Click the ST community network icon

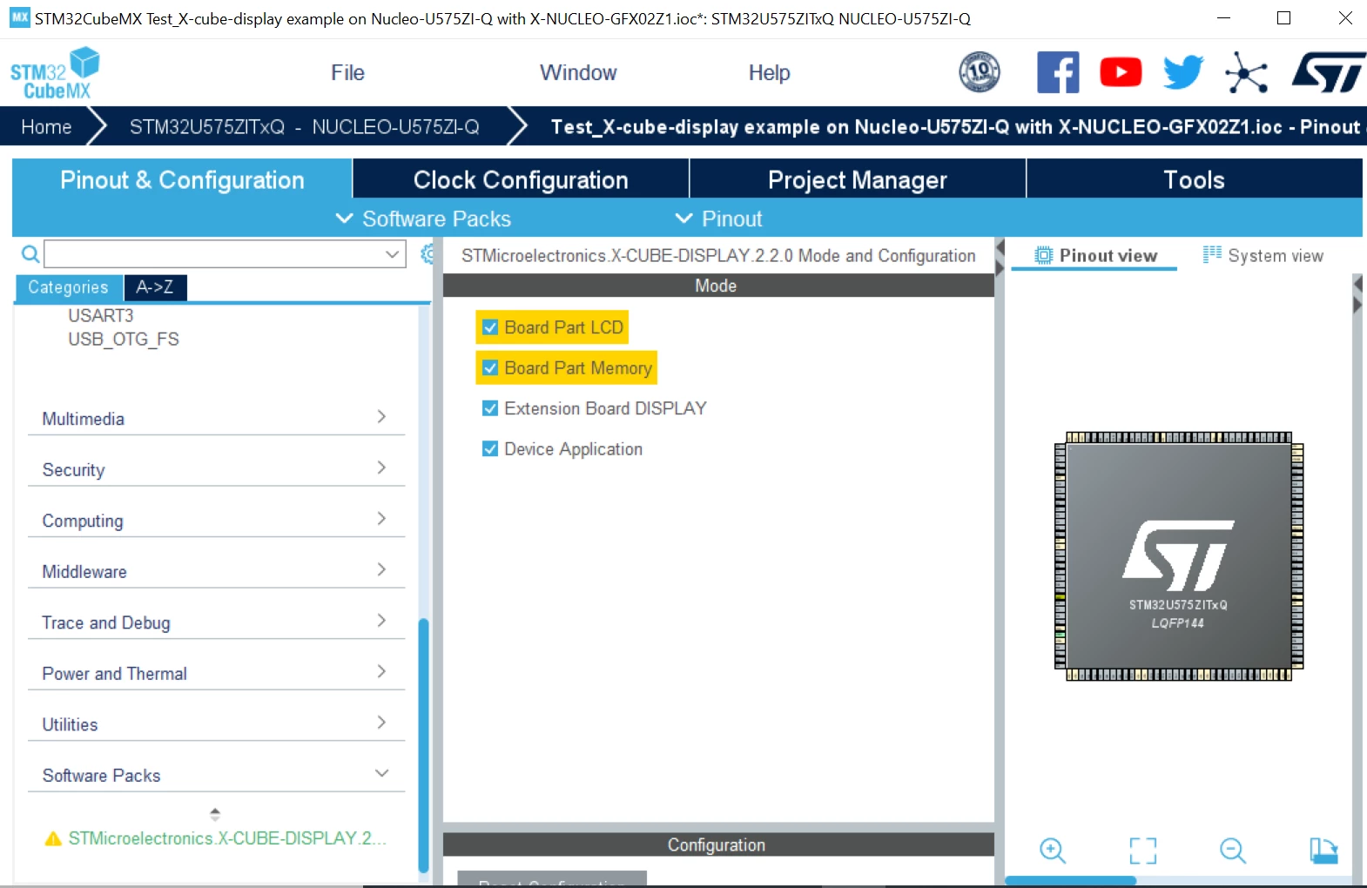(x=1246, y=72)
